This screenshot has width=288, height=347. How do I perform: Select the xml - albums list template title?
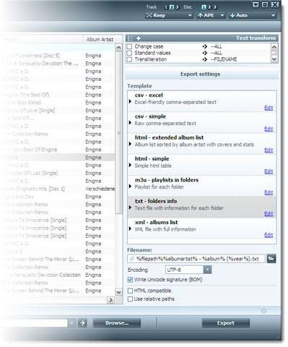[157, 223]
